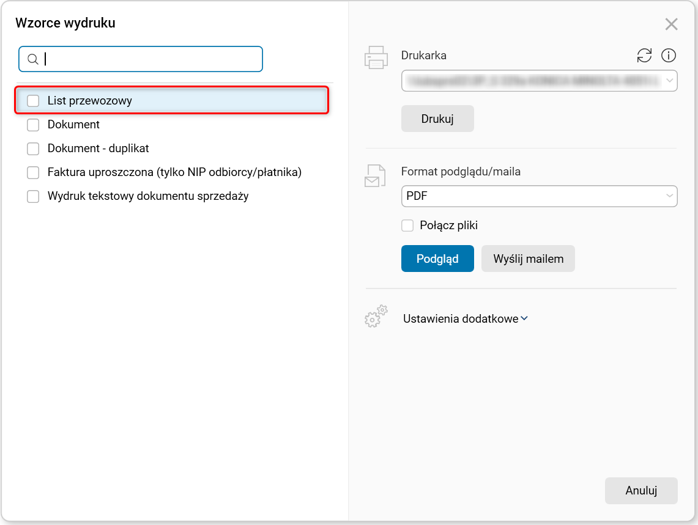
Task: Open the PDF format dropdown
Action: 539,196
